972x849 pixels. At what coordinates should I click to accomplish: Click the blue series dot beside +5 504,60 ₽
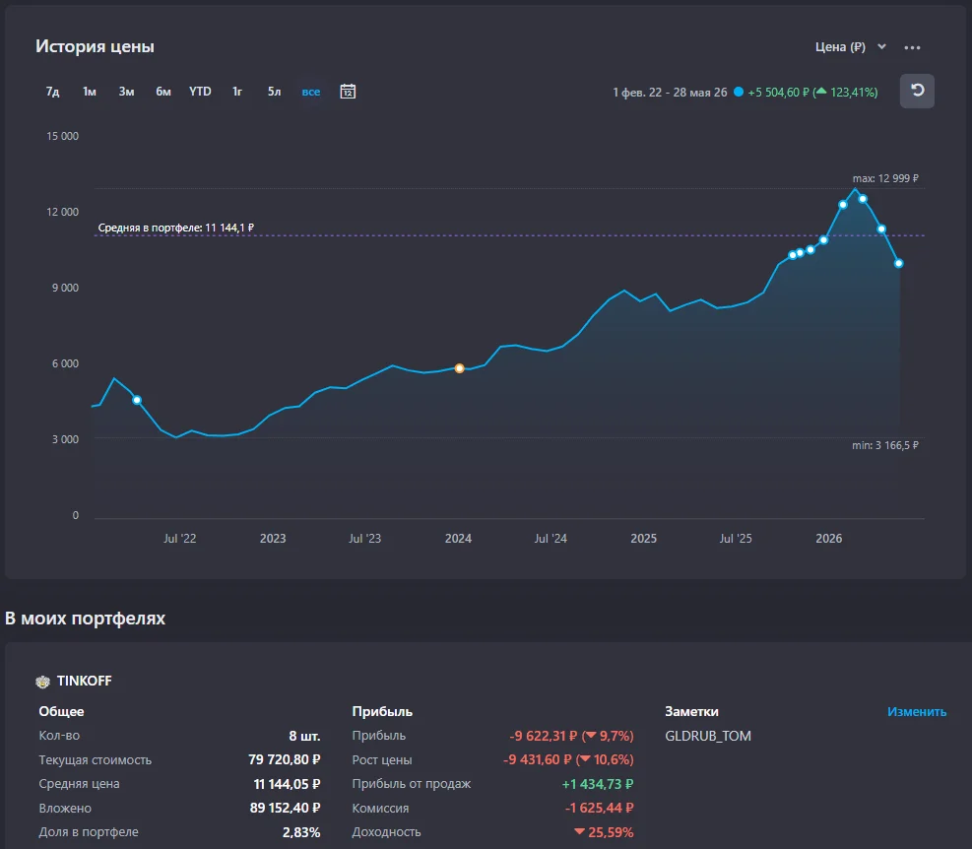(739, 92)
